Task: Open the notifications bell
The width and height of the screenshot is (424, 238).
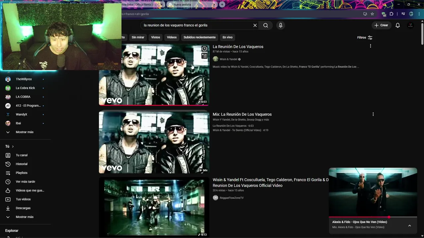Action: (x=398, y=25)
